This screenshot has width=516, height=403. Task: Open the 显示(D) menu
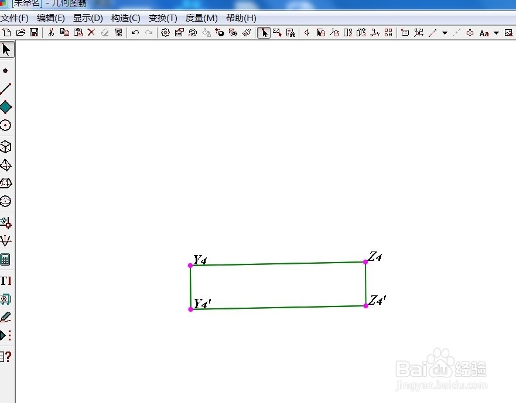(88, 18)
